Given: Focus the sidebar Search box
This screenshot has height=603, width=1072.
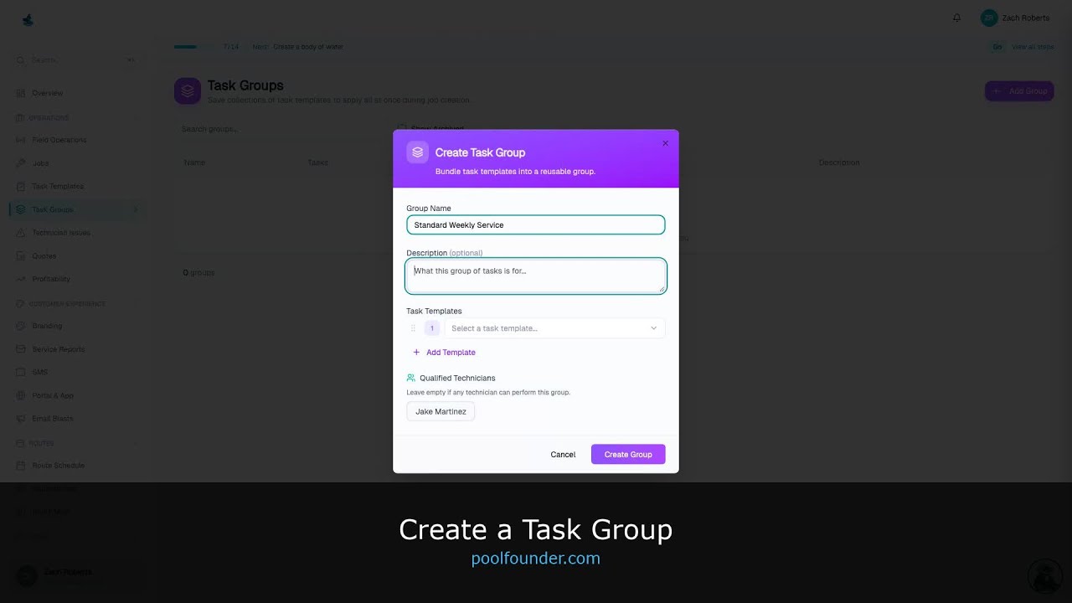Looking at the screenshot, I should [x=75, y=60].
